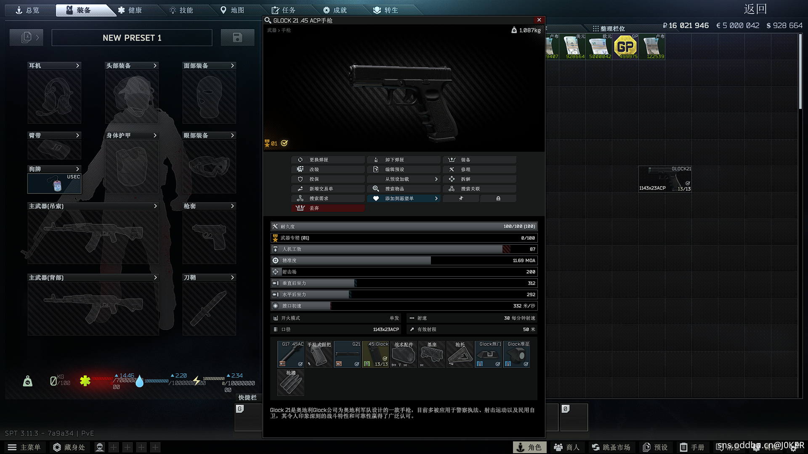Select the Glock rear sight mod slot
Image resolution: width=808 pixels, height=454 pixels.
[x=488, y=354]
